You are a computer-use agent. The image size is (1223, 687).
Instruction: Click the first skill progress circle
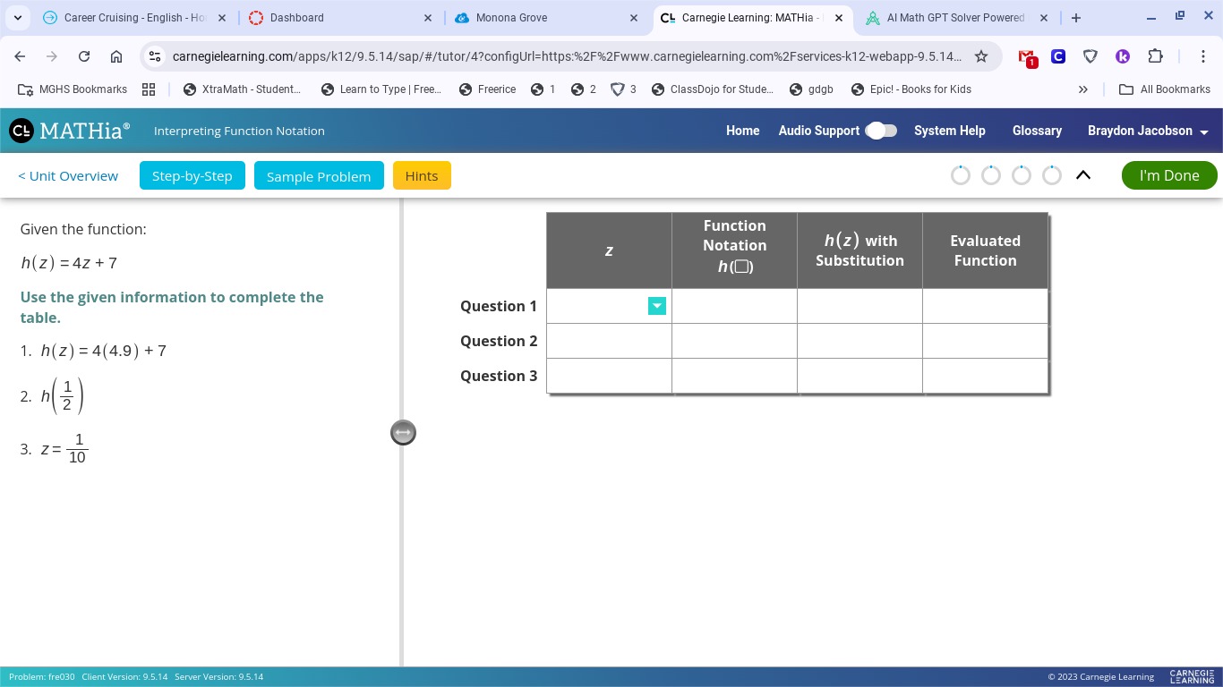[961, 175]
